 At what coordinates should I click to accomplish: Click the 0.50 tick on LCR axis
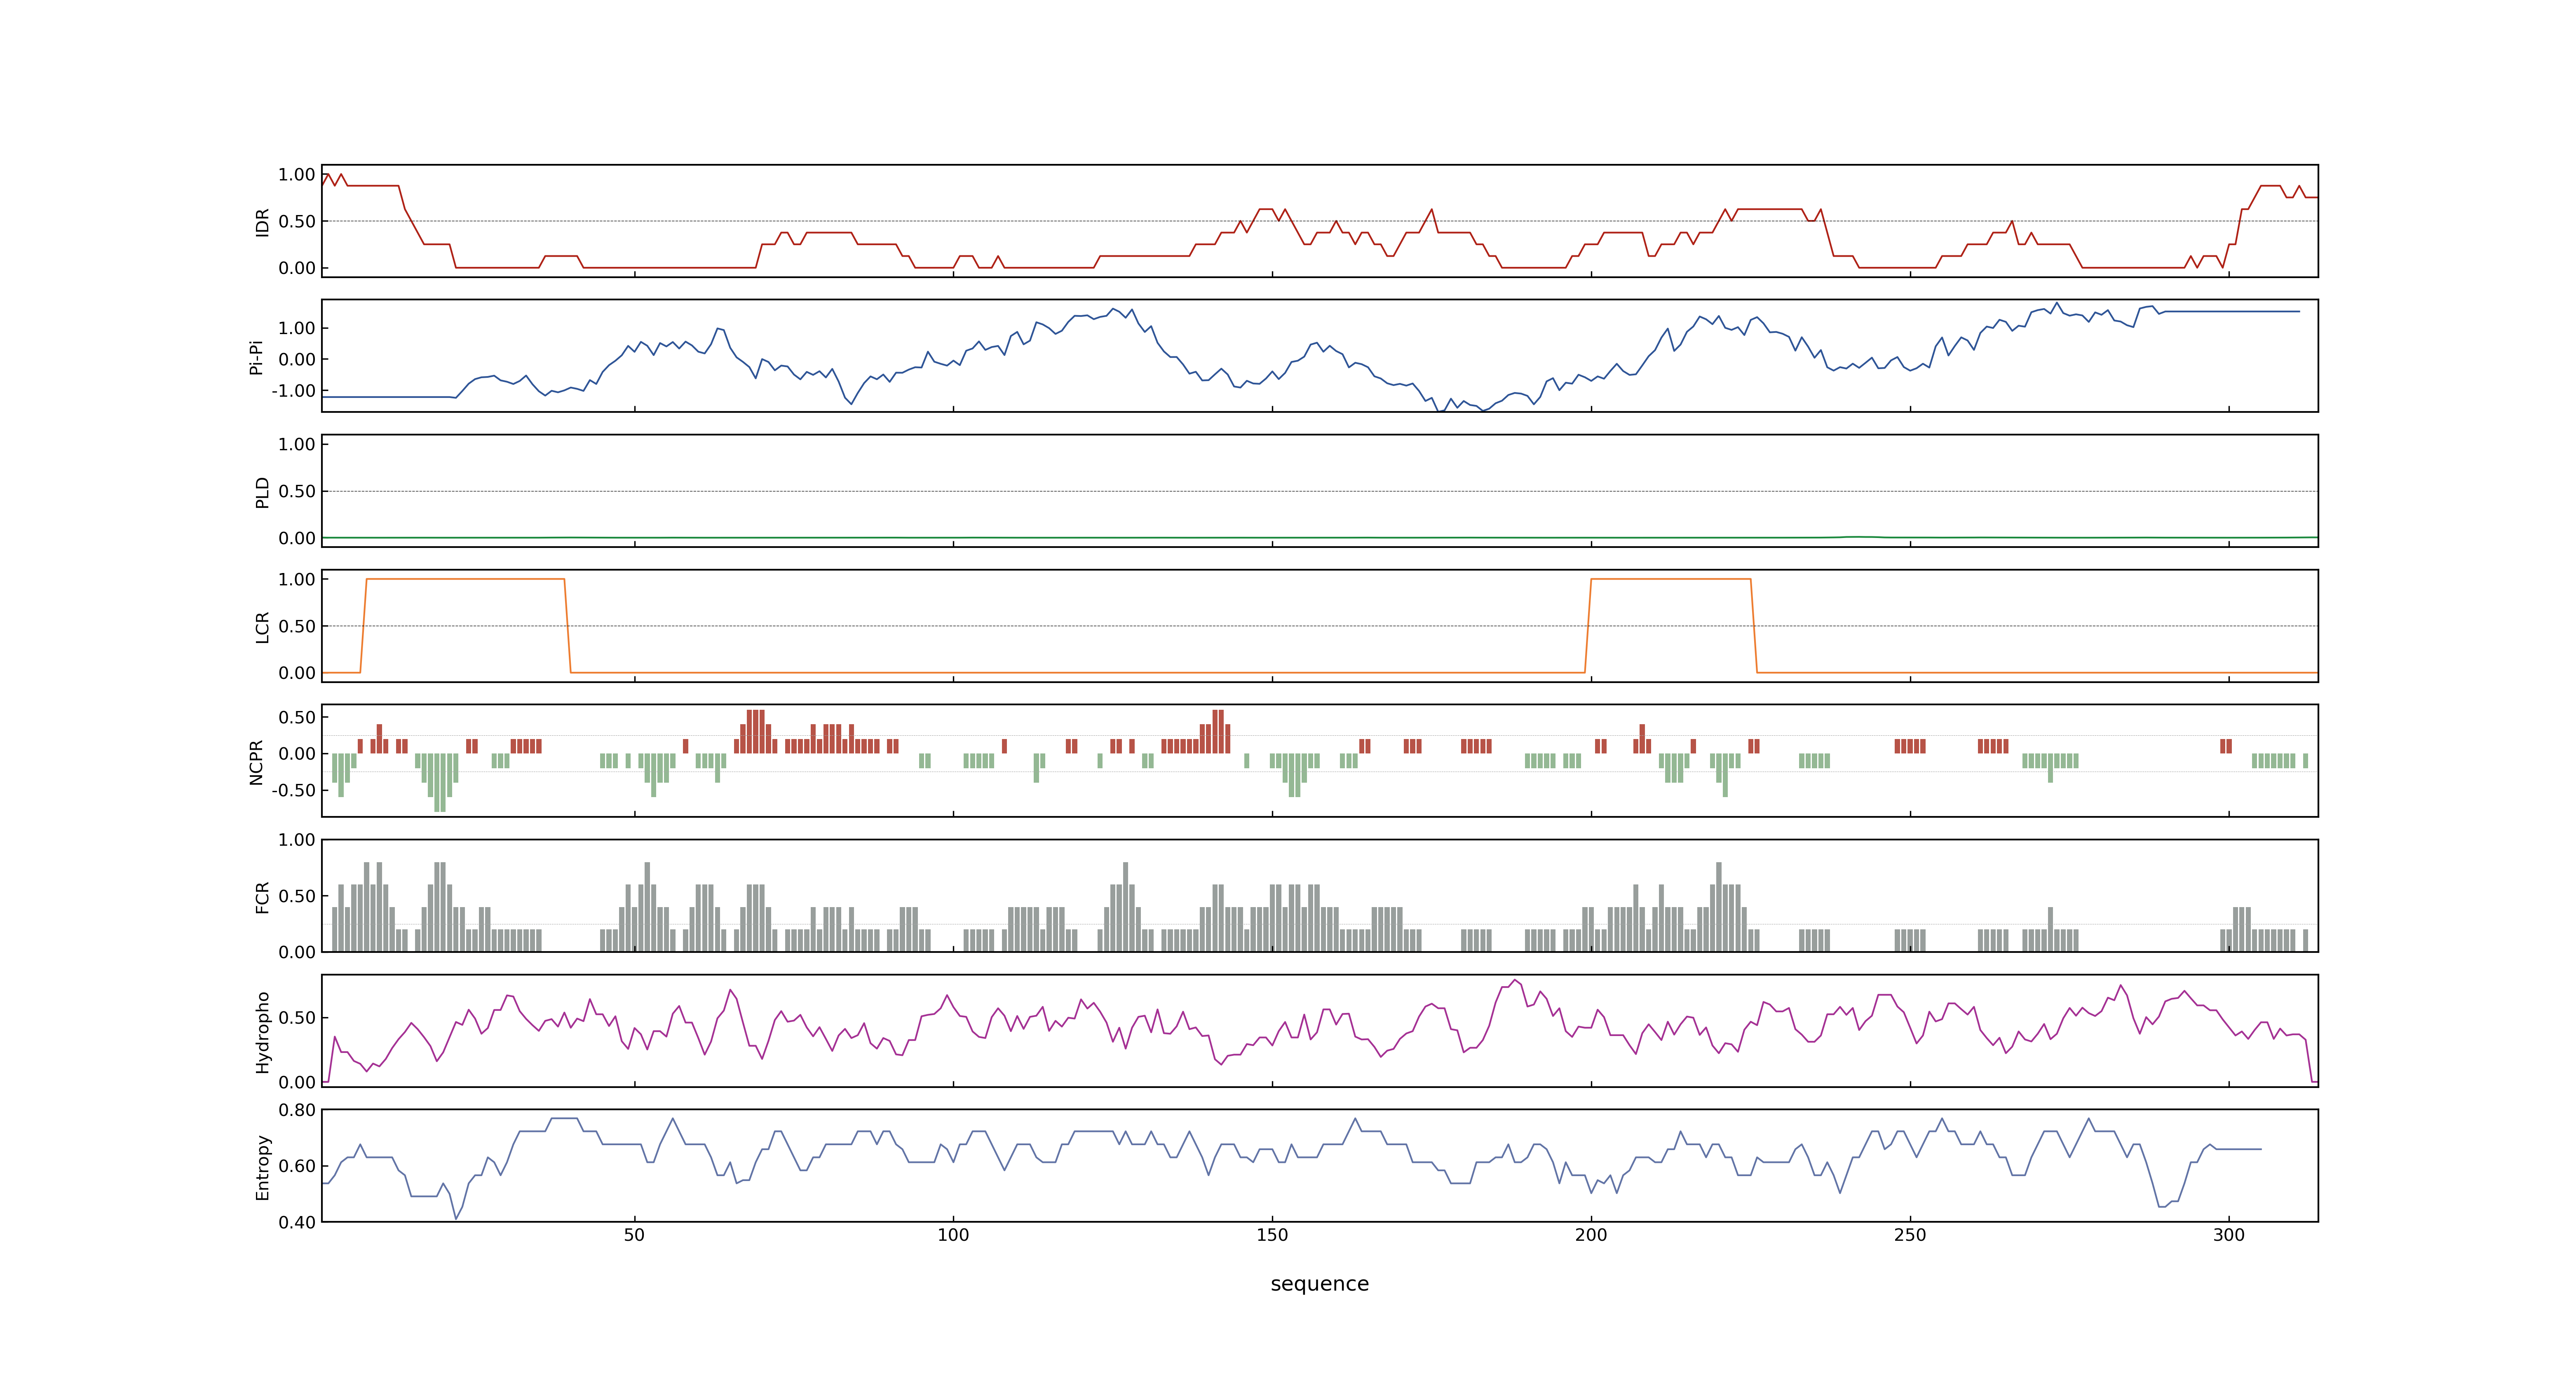(297, 626)
